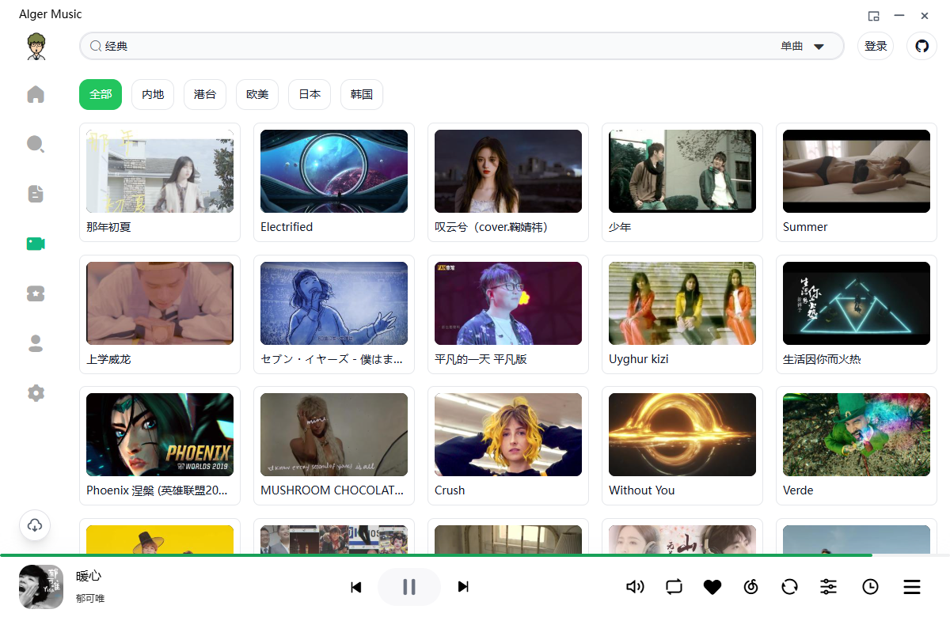The height and width of the screenshot is (617, 950).
Task: Switch to the 港台 category
Action: click(205, 94)
